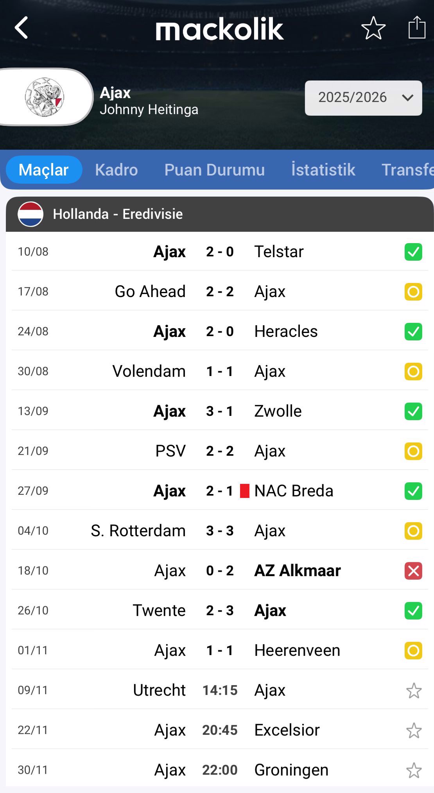
Task: Star the Ajax vs Excelsior fixture
Action: point(414,730)
